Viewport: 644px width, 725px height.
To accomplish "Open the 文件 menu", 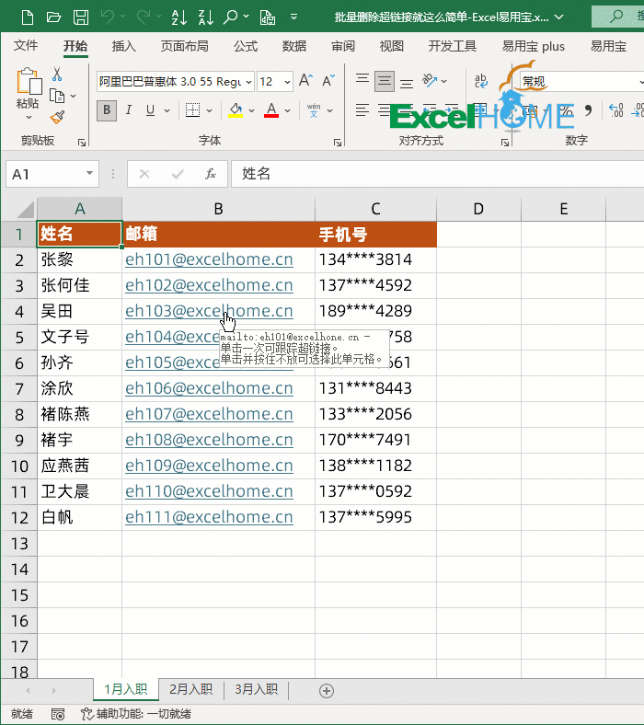I will [x=26, y=46].
